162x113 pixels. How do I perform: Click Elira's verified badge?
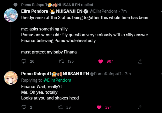coord(86,11)
